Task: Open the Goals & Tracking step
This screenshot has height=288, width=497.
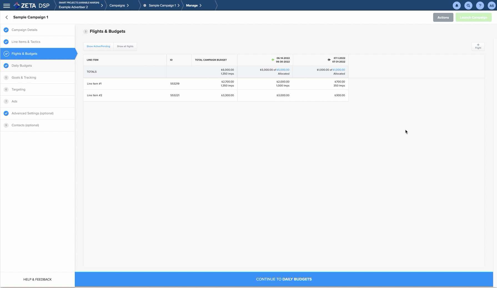Action: click(24, 78)
